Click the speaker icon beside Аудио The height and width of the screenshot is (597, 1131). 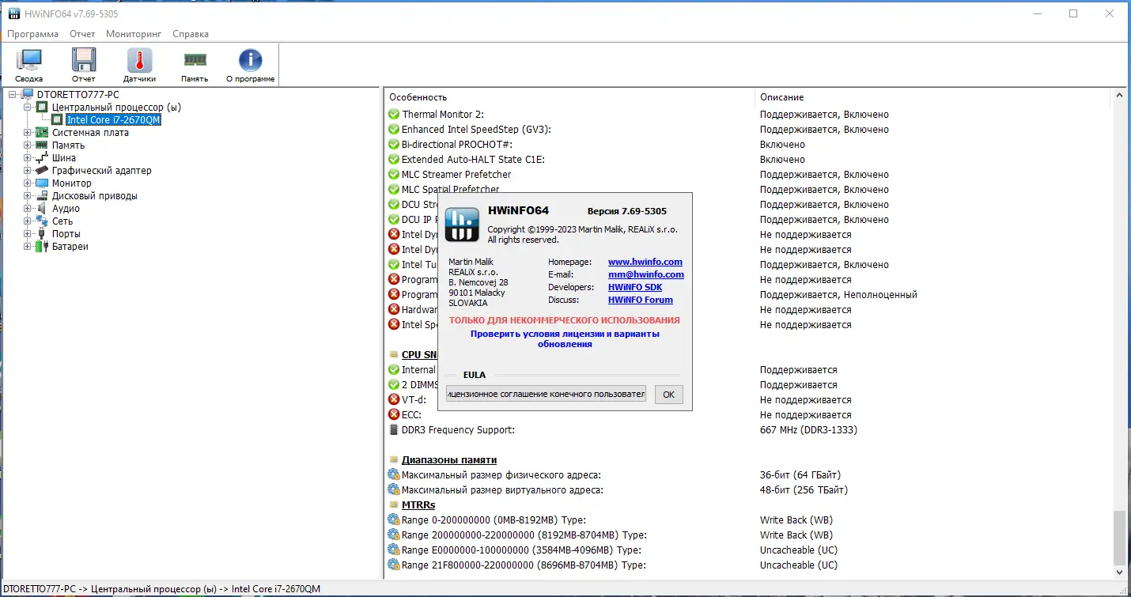[43, 209]
